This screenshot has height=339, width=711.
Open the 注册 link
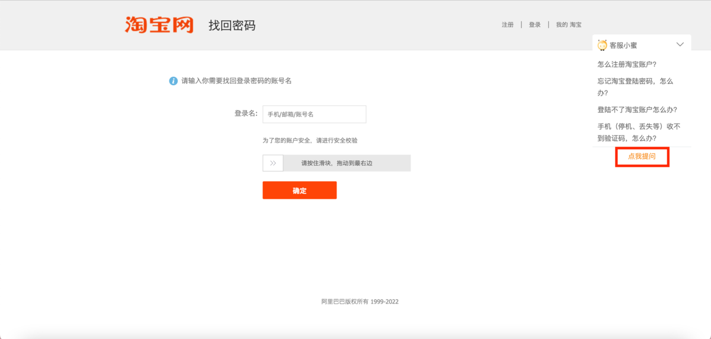tap(508, 25)
